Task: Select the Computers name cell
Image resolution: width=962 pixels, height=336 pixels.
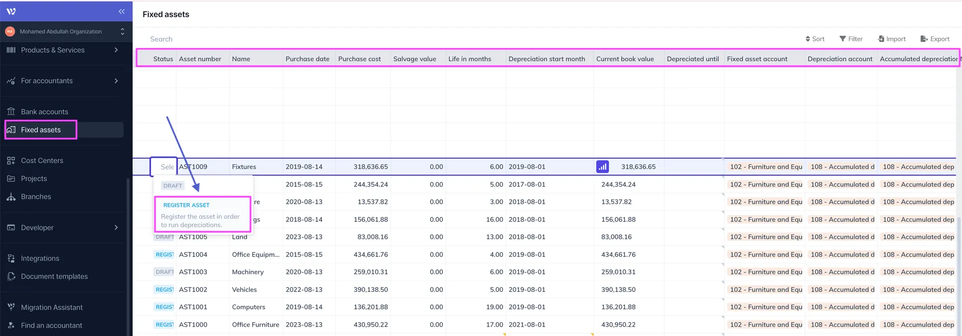Action: point(256,307)
